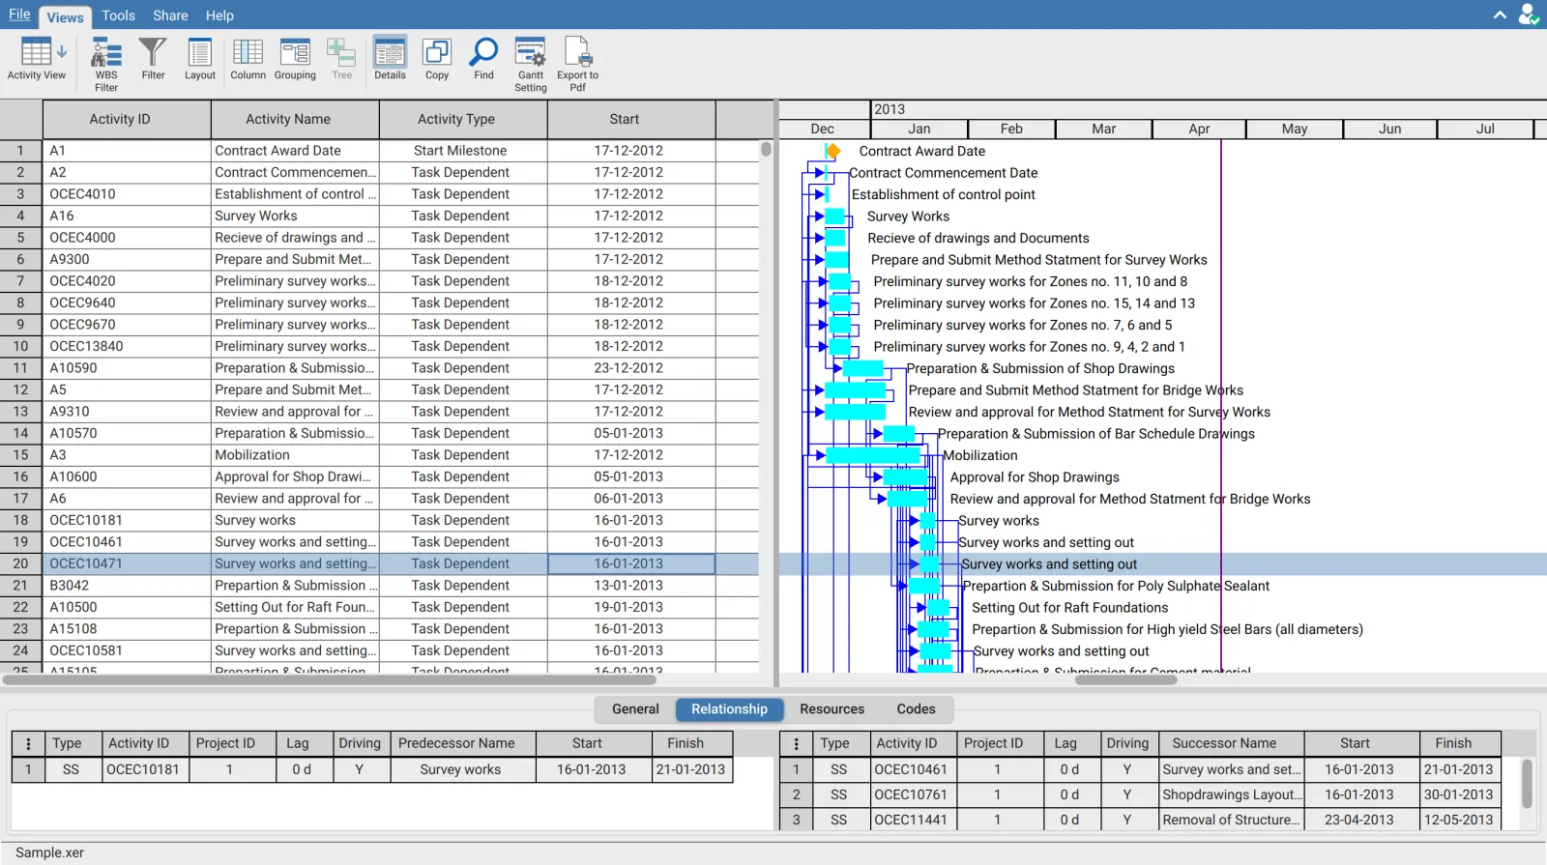The width and height of the screenshot is (1547, 865).
Task: Select activity ID cell A10590
Action: click(127, 368)
